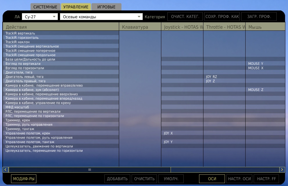Open the МОДИФ-РЫ modifiers button
Viewport: 288px width, 186px height.
coord(24,179)
